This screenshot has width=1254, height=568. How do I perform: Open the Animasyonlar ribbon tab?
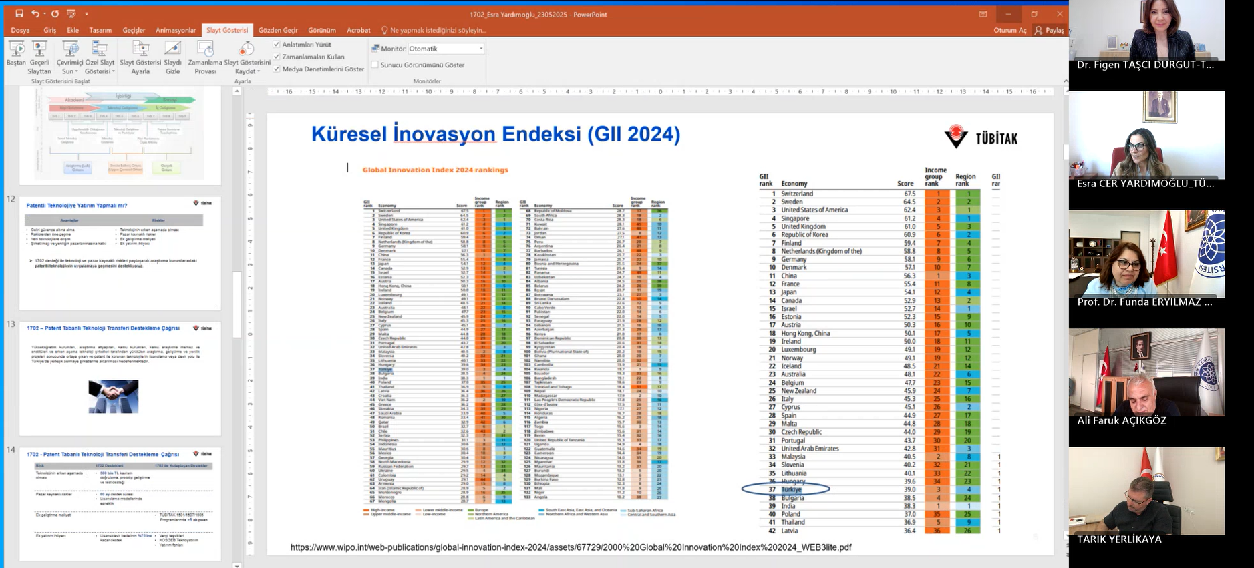(176, 30)
